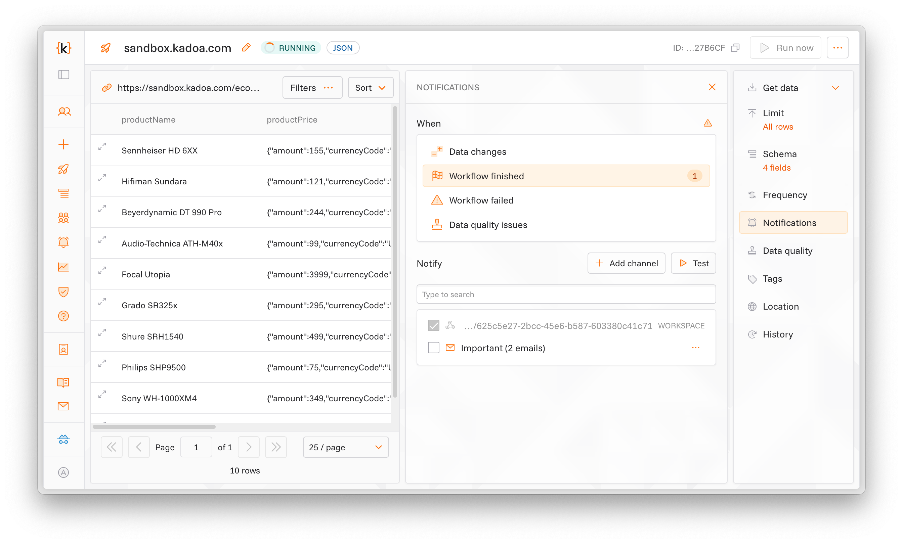
Task: Open the bell alerts icon in the sidebar
Action: point(63,242)
